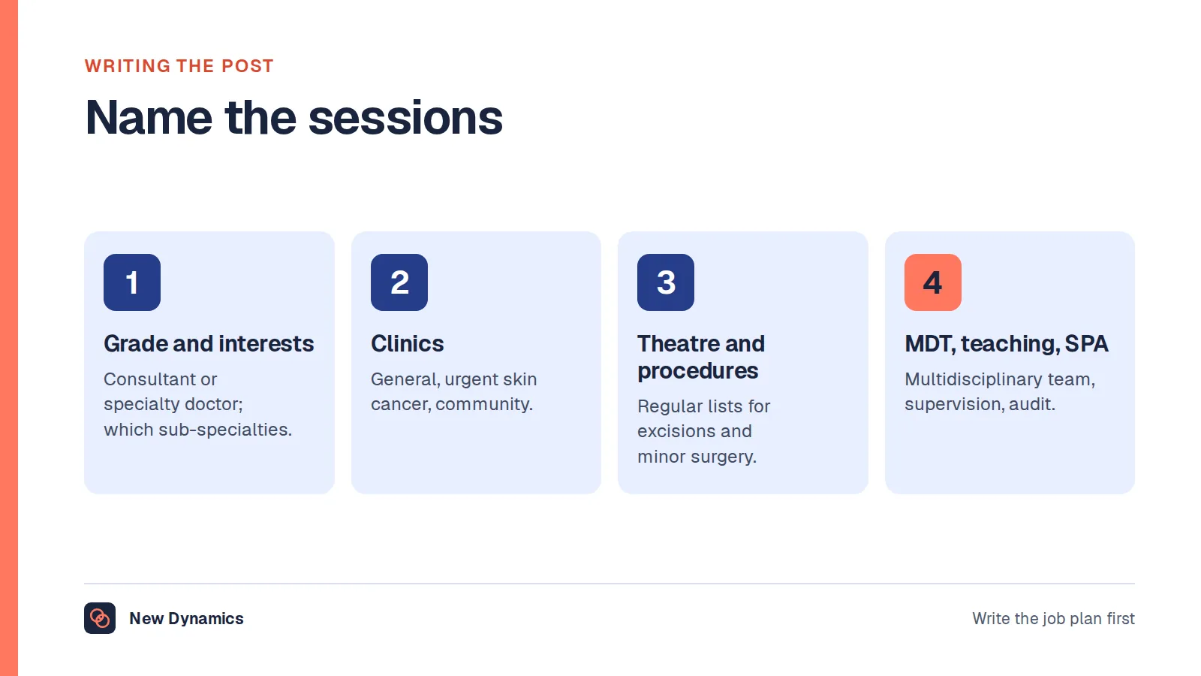
Task: Select the 'Clinics' card heading
Action: coord(408,343)
